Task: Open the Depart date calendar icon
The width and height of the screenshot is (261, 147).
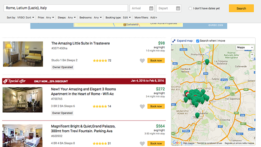Action: 178,8
